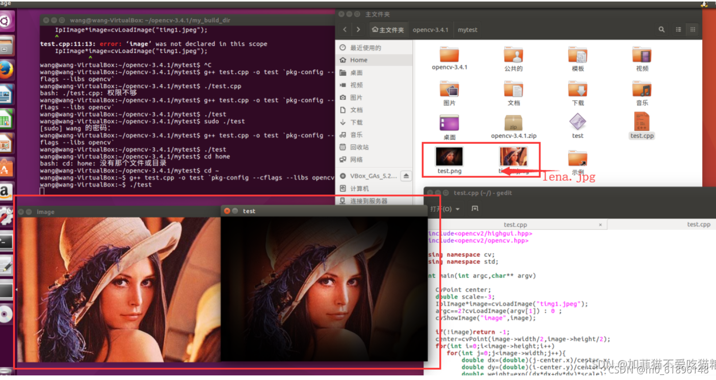Select the 视频 folder in the file grid
The width and height of the screenshot is (716, 380).
642,55
